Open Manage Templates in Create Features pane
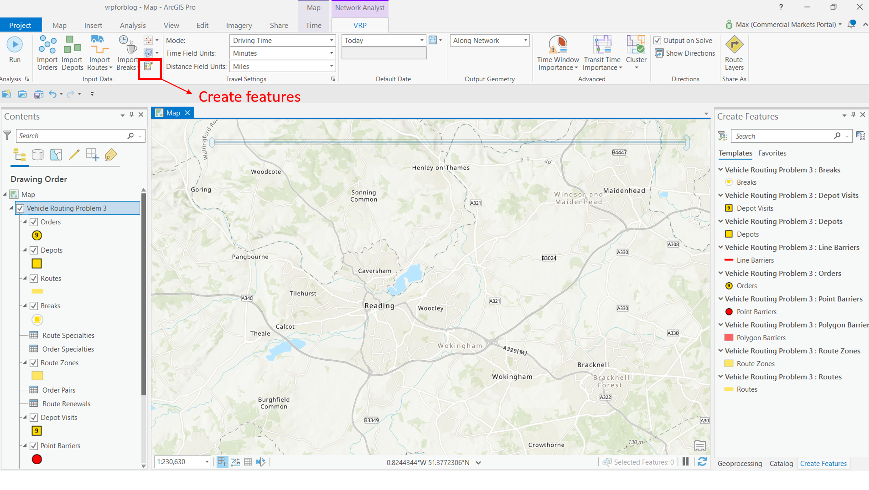 click(x=860, y=136)
